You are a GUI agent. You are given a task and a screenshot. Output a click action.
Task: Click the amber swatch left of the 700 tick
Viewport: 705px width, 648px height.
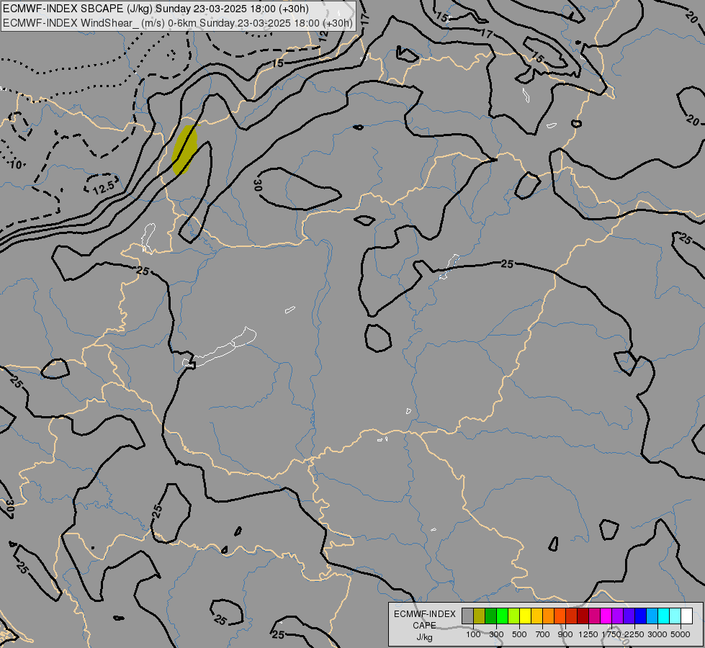pyautogui.click(x=536, y=616)
